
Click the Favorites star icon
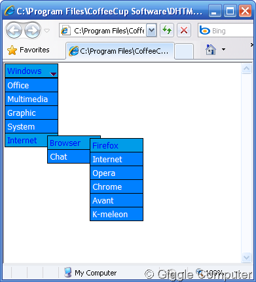click(12, 50)
